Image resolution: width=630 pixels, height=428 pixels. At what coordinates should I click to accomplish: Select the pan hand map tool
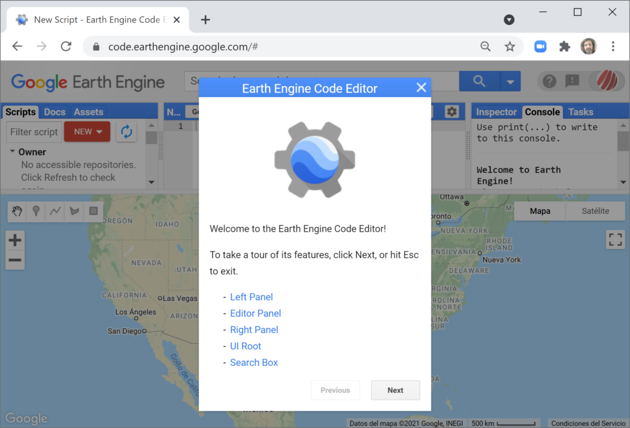tap(17, 211)
